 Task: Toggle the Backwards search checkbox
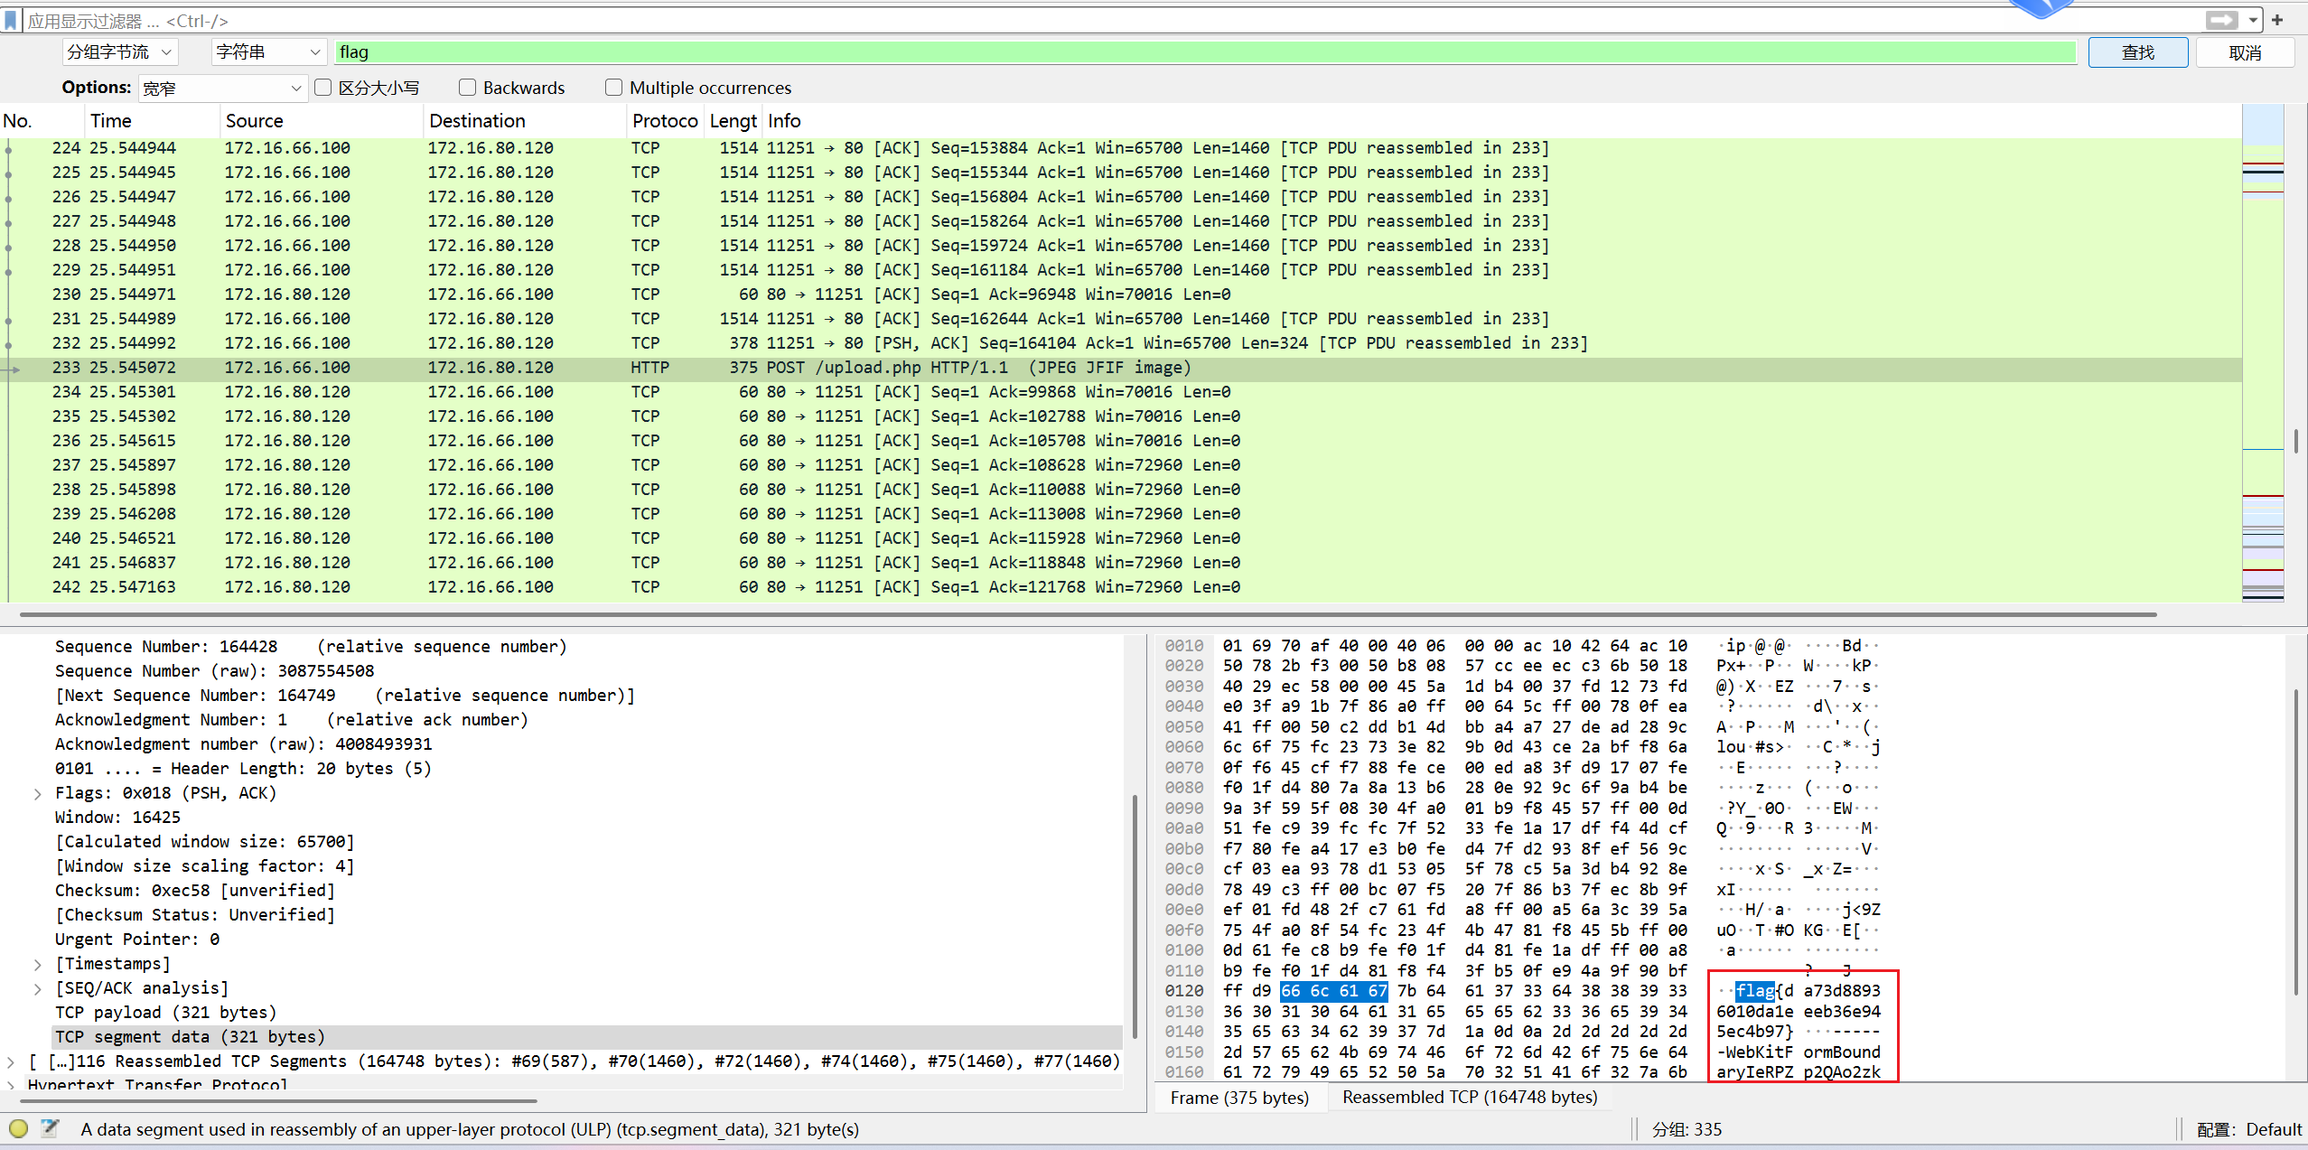pyautogui.click(x=467, y=88)
